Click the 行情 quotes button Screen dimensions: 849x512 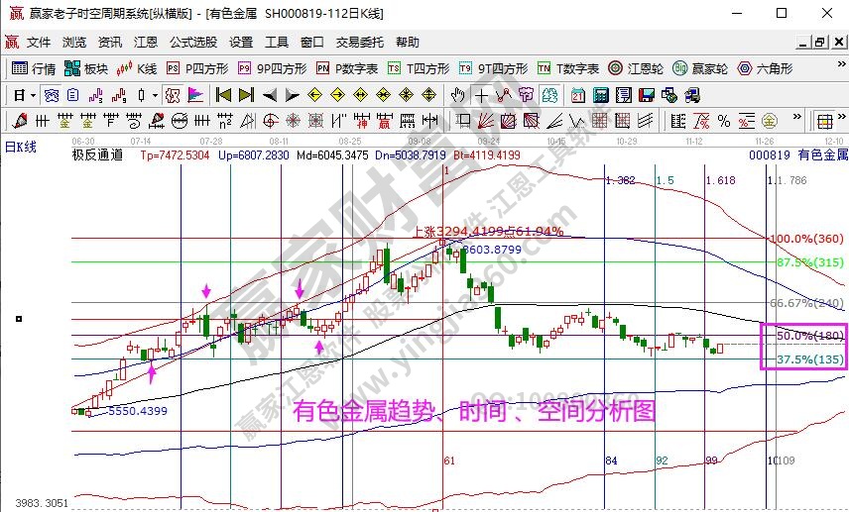click(x=34, y=68)
